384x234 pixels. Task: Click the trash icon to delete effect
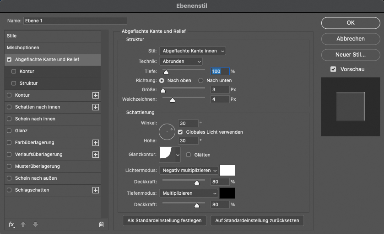click(x=101, y=224)
